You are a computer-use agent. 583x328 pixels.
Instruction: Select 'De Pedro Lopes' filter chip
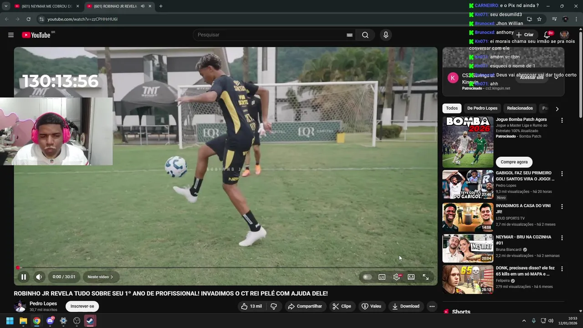(x=482, y=108)
